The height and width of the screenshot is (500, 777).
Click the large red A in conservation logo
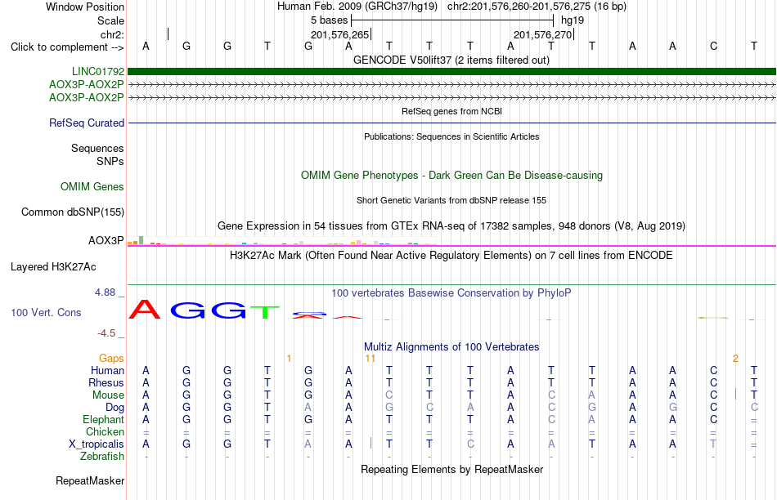coord(145,310)
